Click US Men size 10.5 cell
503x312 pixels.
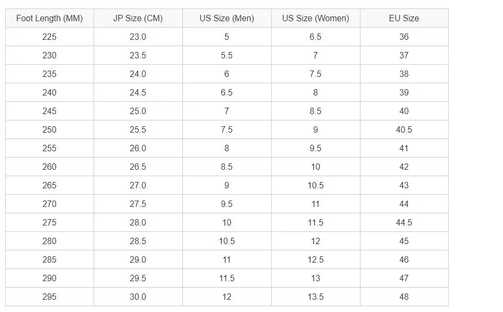[227, 241]
